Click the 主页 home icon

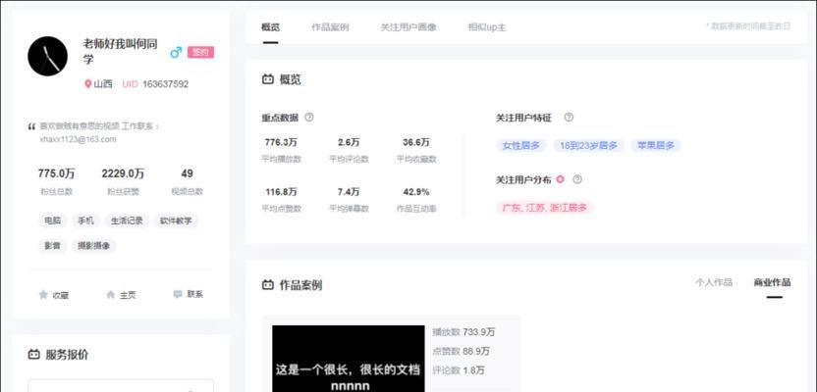(x=110, y=295)
